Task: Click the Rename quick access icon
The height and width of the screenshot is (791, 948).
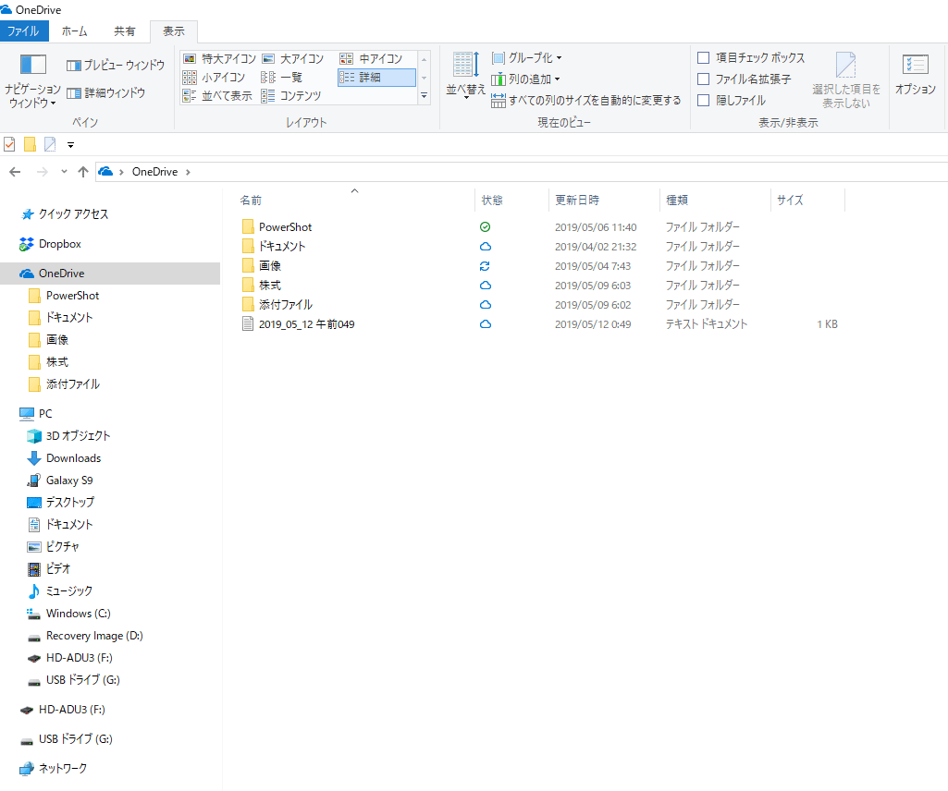Action: (50, 144)
